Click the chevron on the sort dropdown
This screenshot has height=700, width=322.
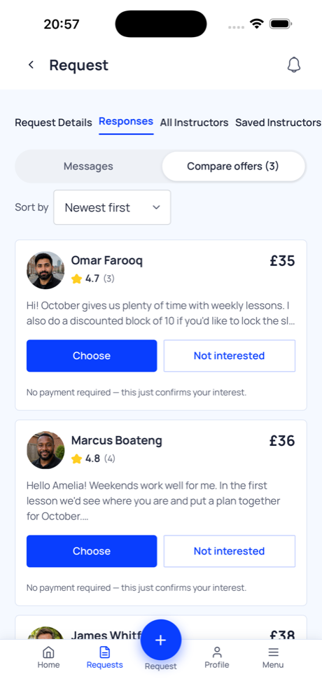pos(156,208)
